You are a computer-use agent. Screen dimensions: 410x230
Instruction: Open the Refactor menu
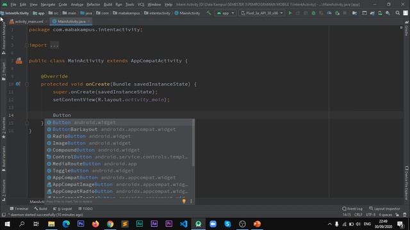pos(94,4)
